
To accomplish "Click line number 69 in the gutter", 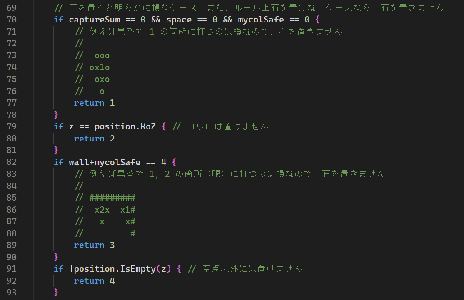I will click(x=11, y=8).
